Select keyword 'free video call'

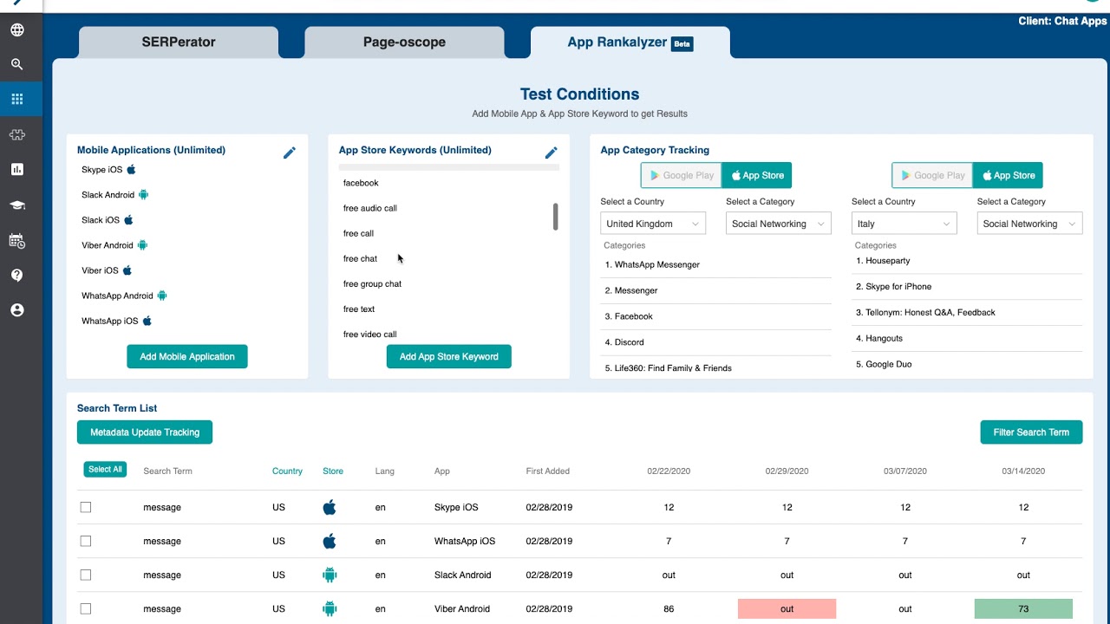(x=370, y=334)
